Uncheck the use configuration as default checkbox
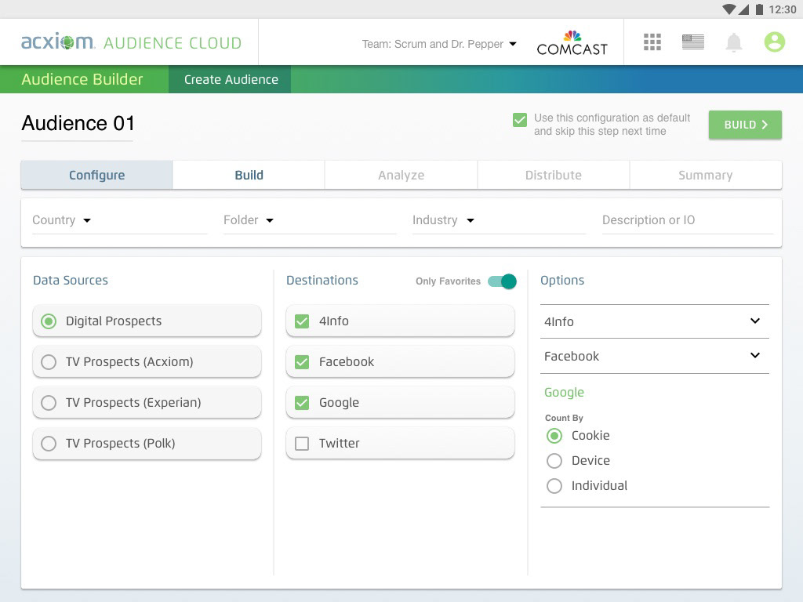 [519, 120]
